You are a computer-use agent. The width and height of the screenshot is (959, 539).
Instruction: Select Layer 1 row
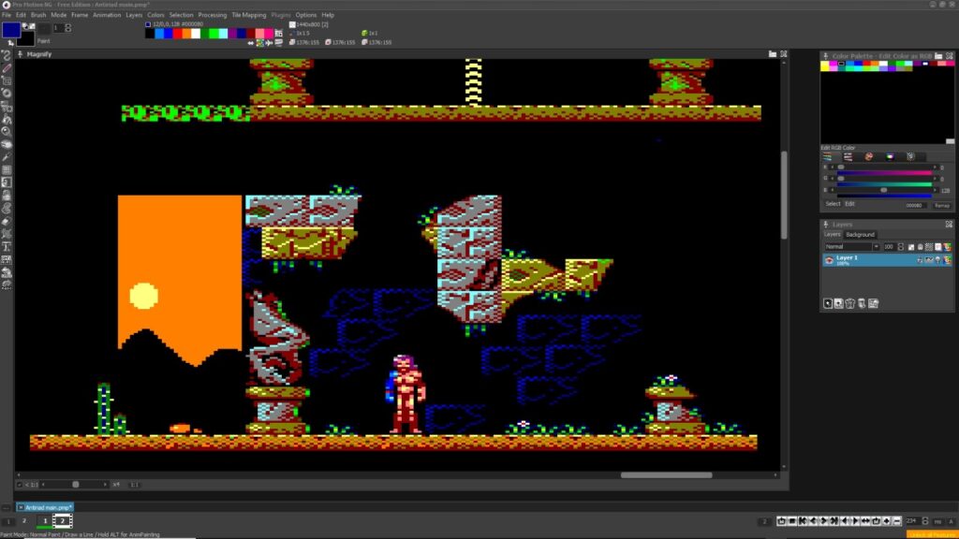pos(887,260)
